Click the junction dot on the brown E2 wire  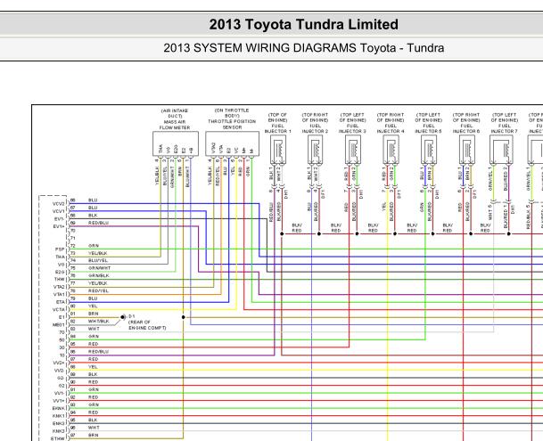click(x=183, y=317)
